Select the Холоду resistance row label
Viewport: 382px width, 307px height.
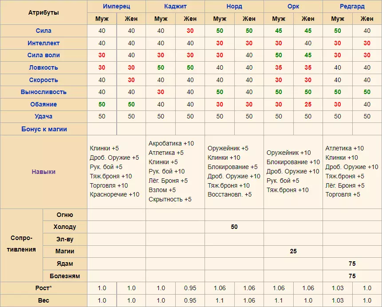(x=65, y=227)
